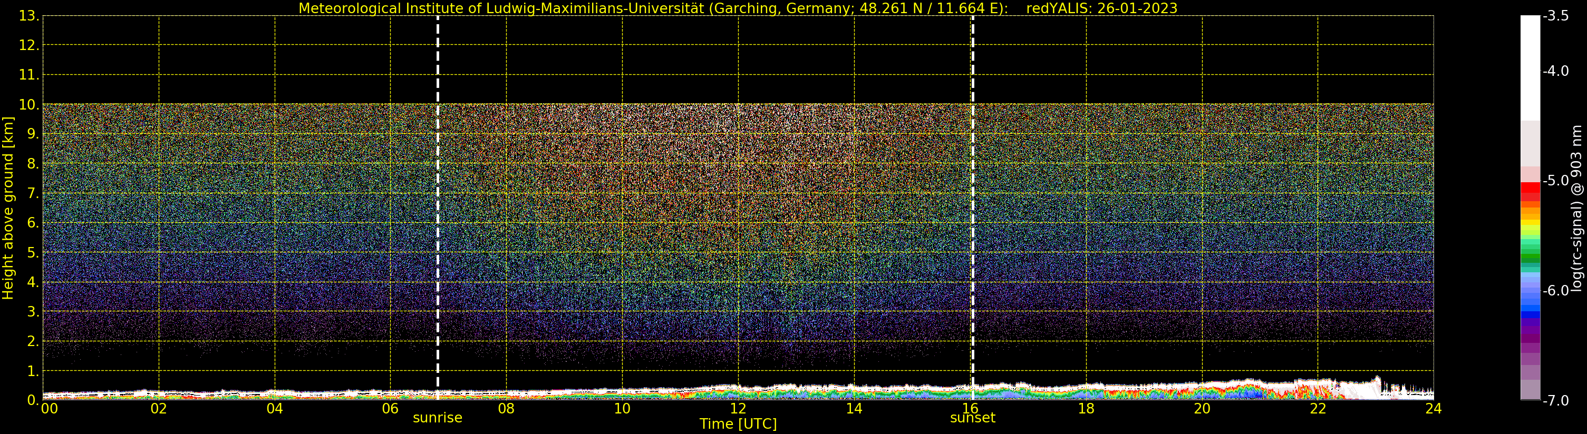Viewport: 1587px width, 434px height.
Task: Click the height axis tick '10.'
Action: (29, 105)
